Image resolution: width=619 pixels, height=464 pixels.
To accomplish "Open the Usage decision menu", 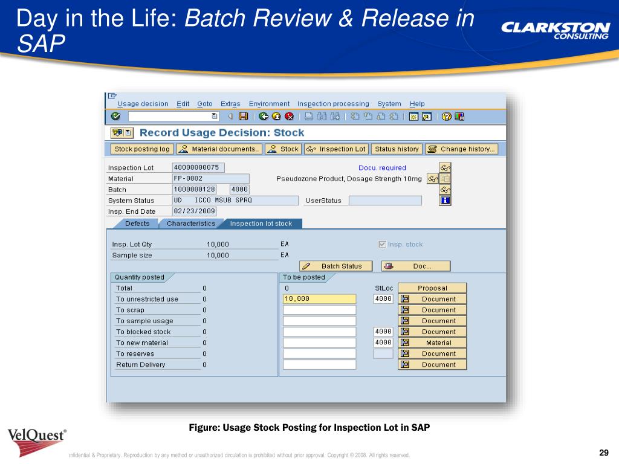I will (143, 104).
